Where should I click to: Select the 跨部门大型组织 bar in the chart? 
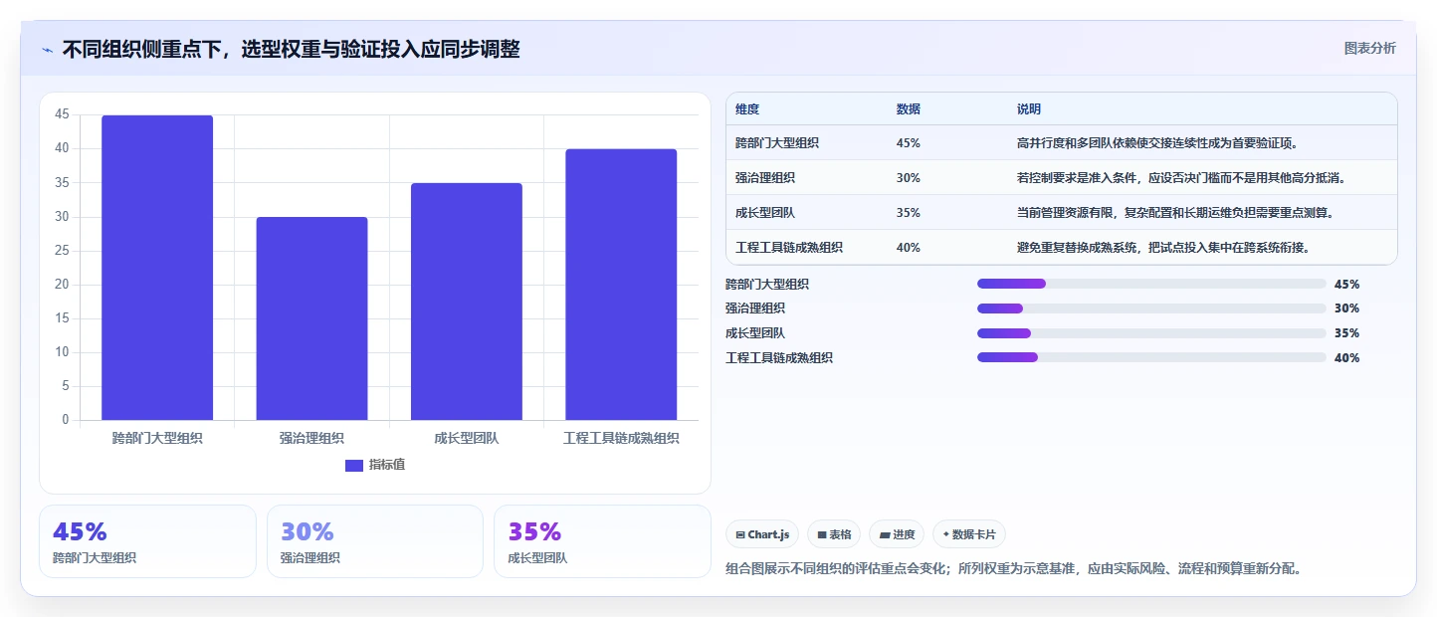pyautogui.click(x=157, y=268)
